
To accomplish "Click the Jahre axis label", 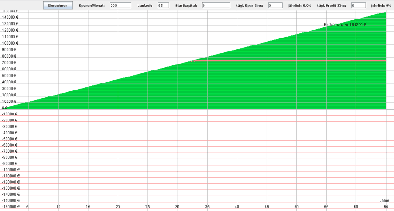I will point(384,200).
